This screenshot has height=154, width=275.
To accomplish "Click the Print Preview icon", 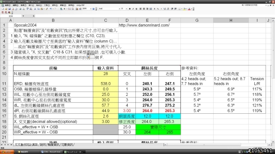I will [24, 9].
